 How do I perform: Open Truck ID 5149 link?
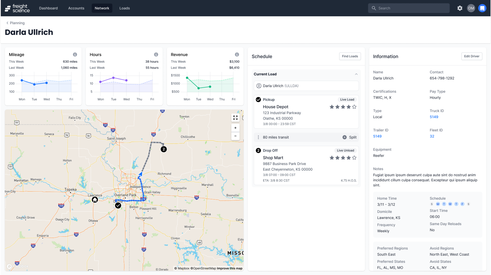(x=434, y=117)
